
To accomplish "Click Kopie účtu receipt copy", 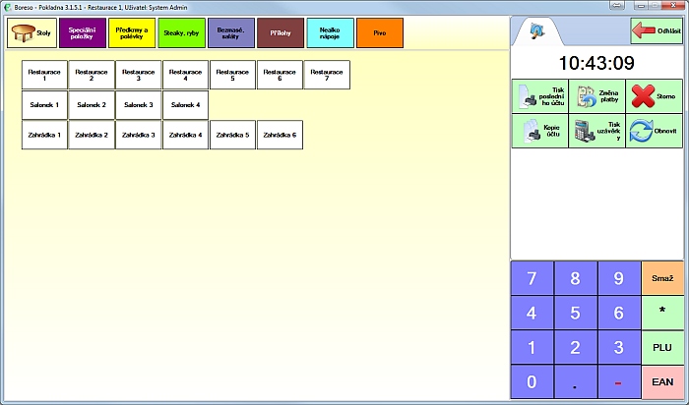I will [x=539, y=131].
